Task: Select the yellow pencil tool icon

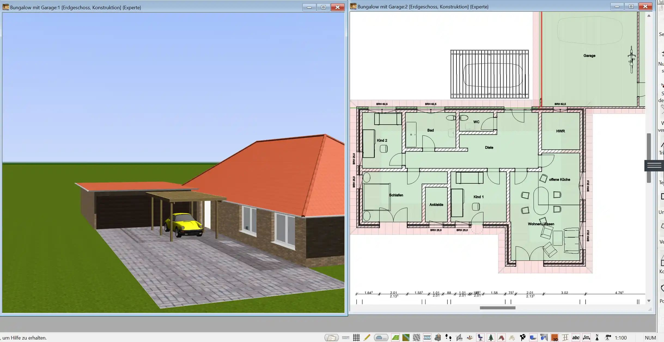Action: (x=367, y=338)
